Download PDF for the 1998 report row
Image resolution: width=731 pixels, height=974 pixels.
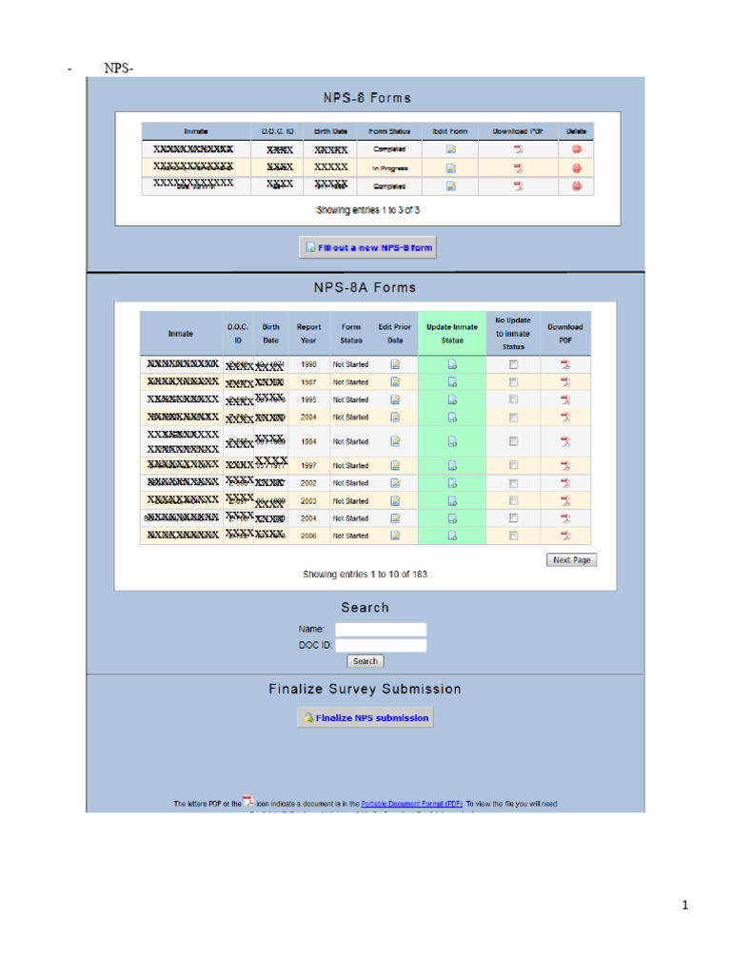tap(565, 364)
